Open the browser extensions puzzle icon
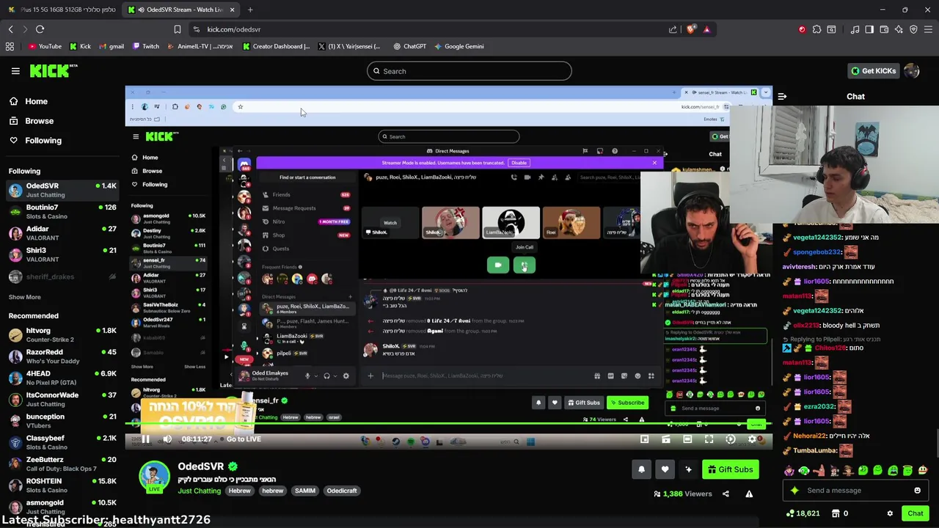 (x=816, y=29)
